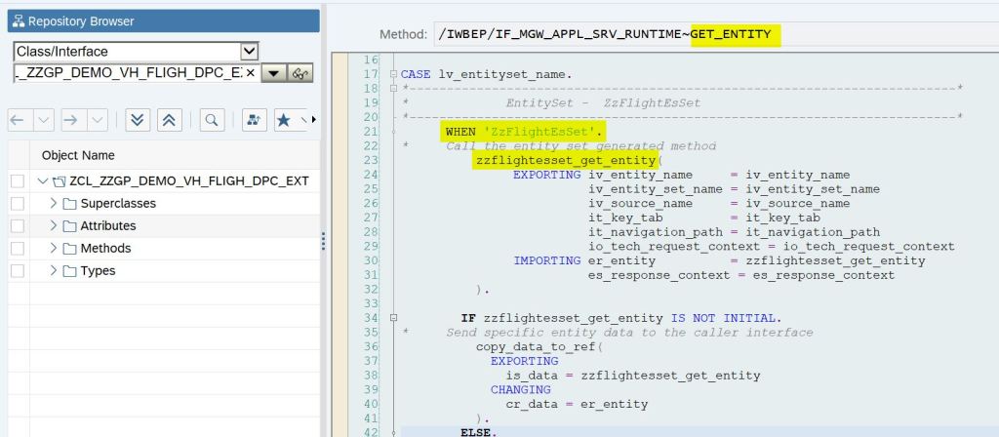
Task: Click the WHEN 'ZzFlightEsSet' code text
Action: click(x=524, y=133)
